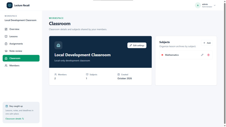Click the sidebar workspace name Local Development Classroom
This screenshot has width=226, height=127.
[x=20, y=20]
